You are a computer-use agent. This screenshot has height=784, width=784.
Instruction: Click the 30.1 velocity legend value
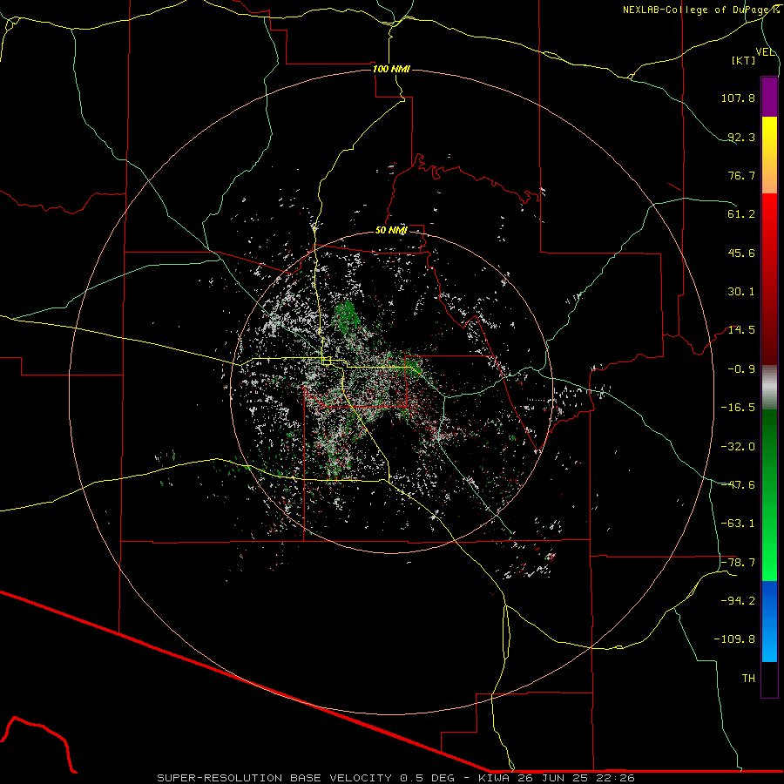click(741, 292)
